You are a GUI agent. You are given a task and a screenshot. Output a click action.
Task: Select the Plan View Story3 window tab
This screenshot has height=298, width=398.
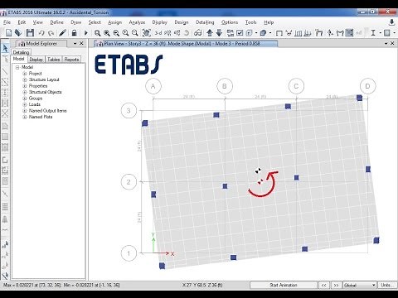click(x=185, y=44)
